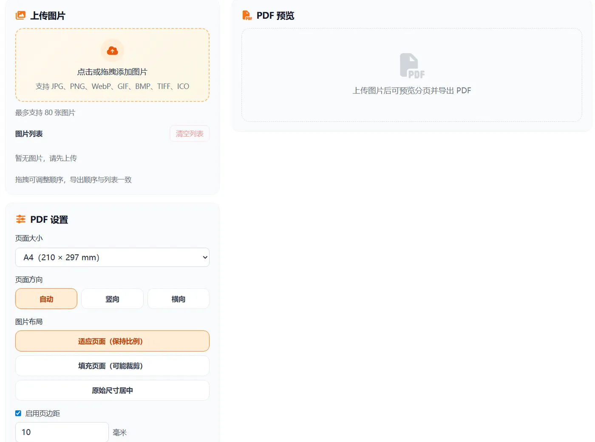Click the PDF 设置 sliders icon

(20, 219)
